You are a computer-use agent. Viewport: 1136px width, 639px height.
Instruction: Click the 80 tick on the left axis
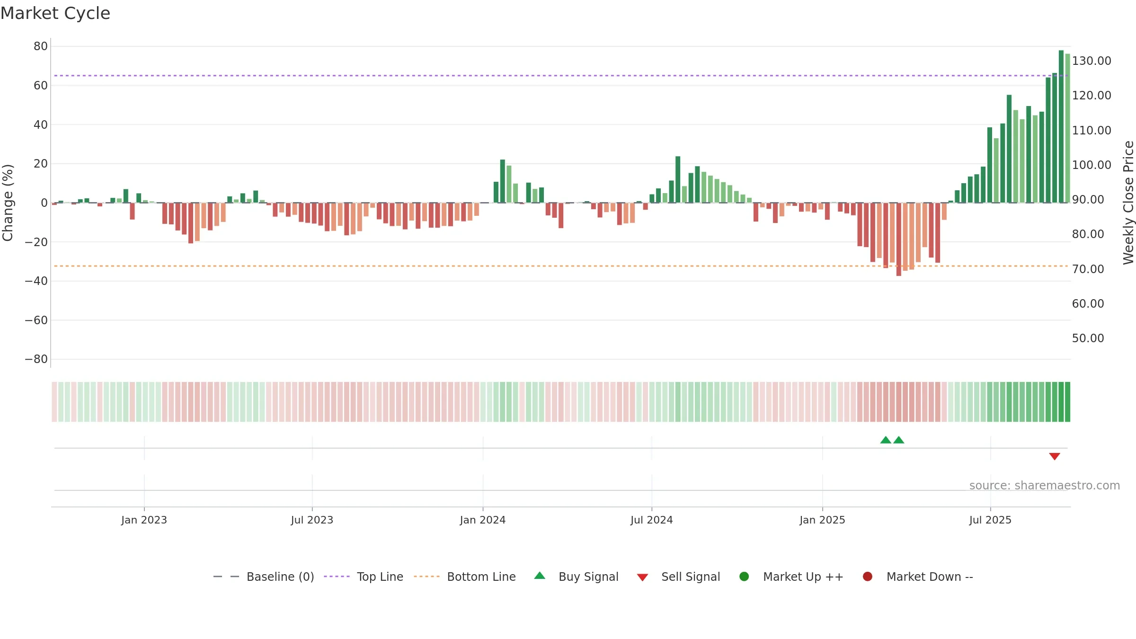coord(41,46)
